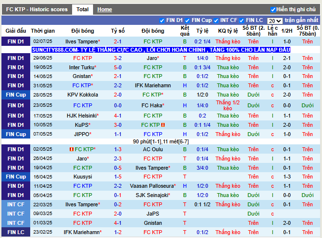The height and width of the screenshot is (238, 322).
Task: Click the 90 phút[1-1],11 mét[6-7] note
Action: click(x=161, y=141)
